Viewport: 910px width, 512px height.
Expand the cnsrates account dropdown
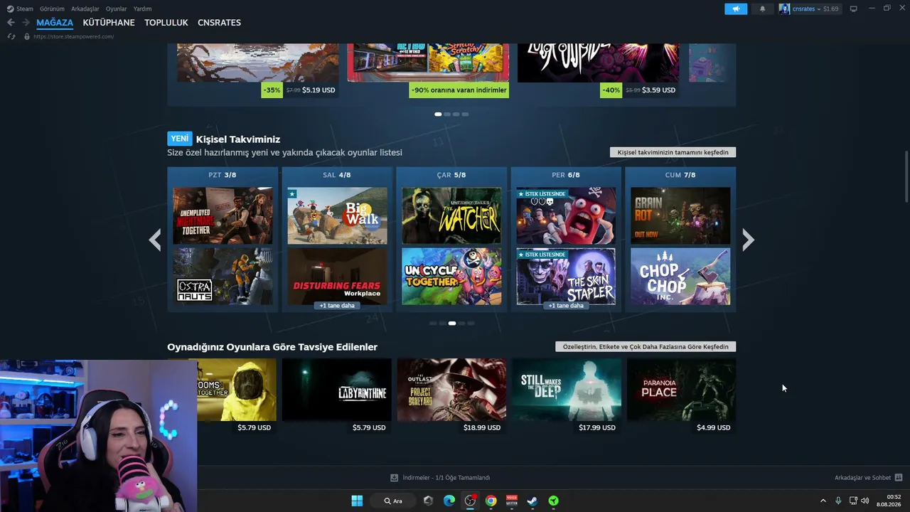pos(818,9)
